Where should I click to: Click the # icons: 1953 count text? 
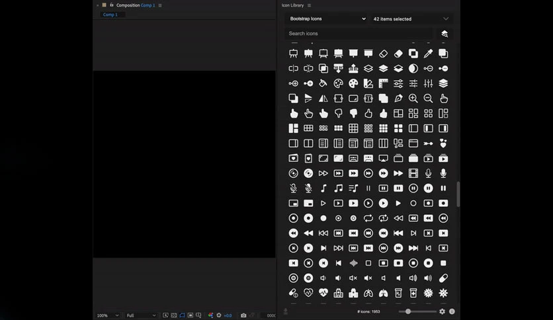tap(368, 311)
